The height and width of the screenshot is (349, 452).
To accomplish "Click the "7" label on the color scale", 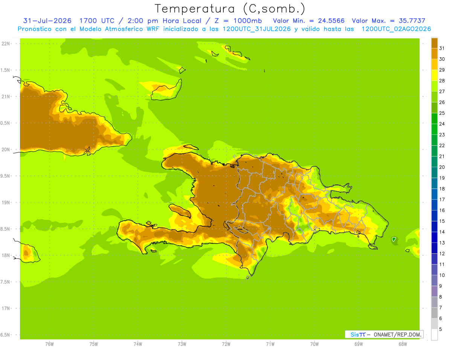I will point(441,308).
